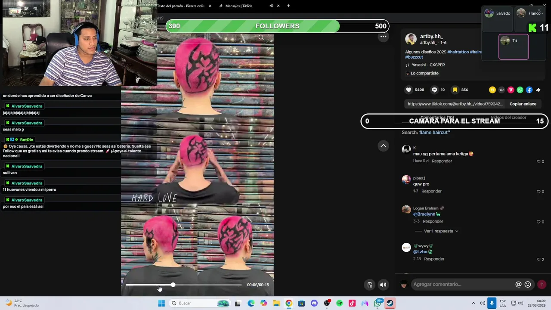Open the @Lzbo mention link

point(421,251)
